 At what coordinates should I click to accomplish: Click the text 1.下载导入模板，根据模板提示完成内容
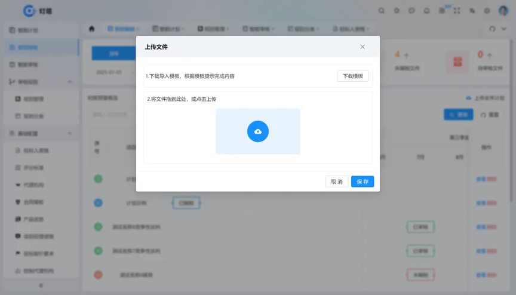[190, 76]
